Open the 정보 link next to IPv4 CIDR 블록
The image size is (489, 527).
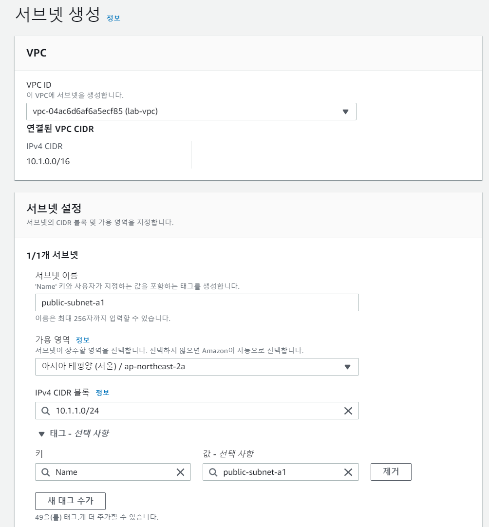(x=103, y=392)
